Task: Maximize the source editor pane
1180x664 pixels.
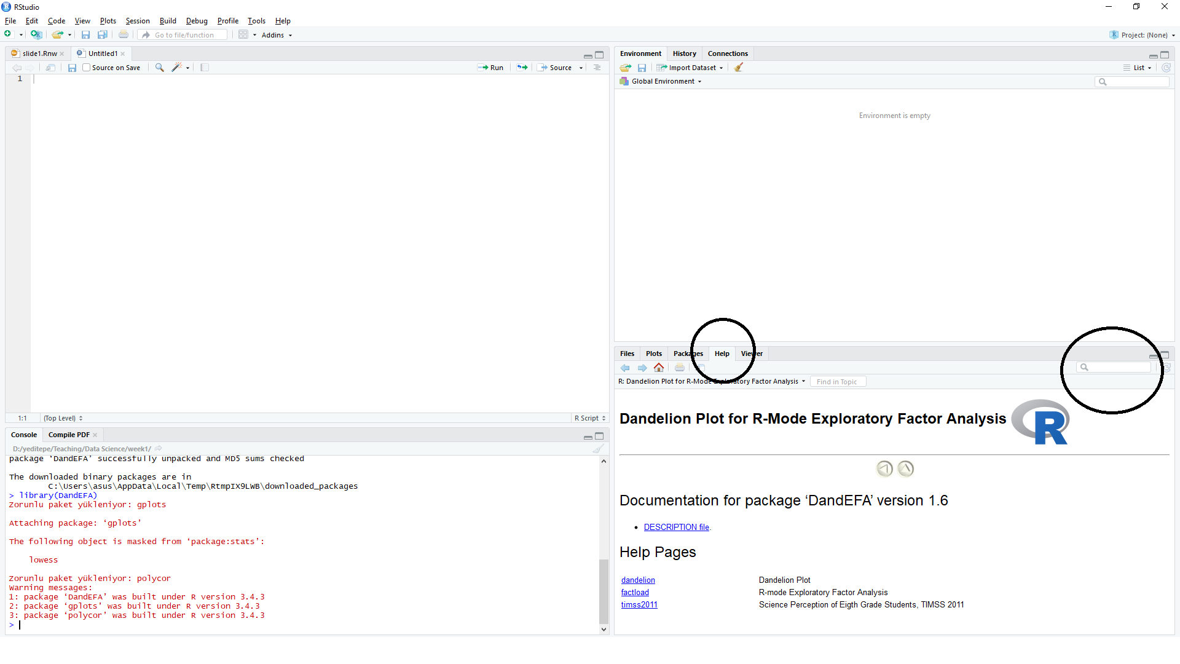Action: [x=599, y=55]
